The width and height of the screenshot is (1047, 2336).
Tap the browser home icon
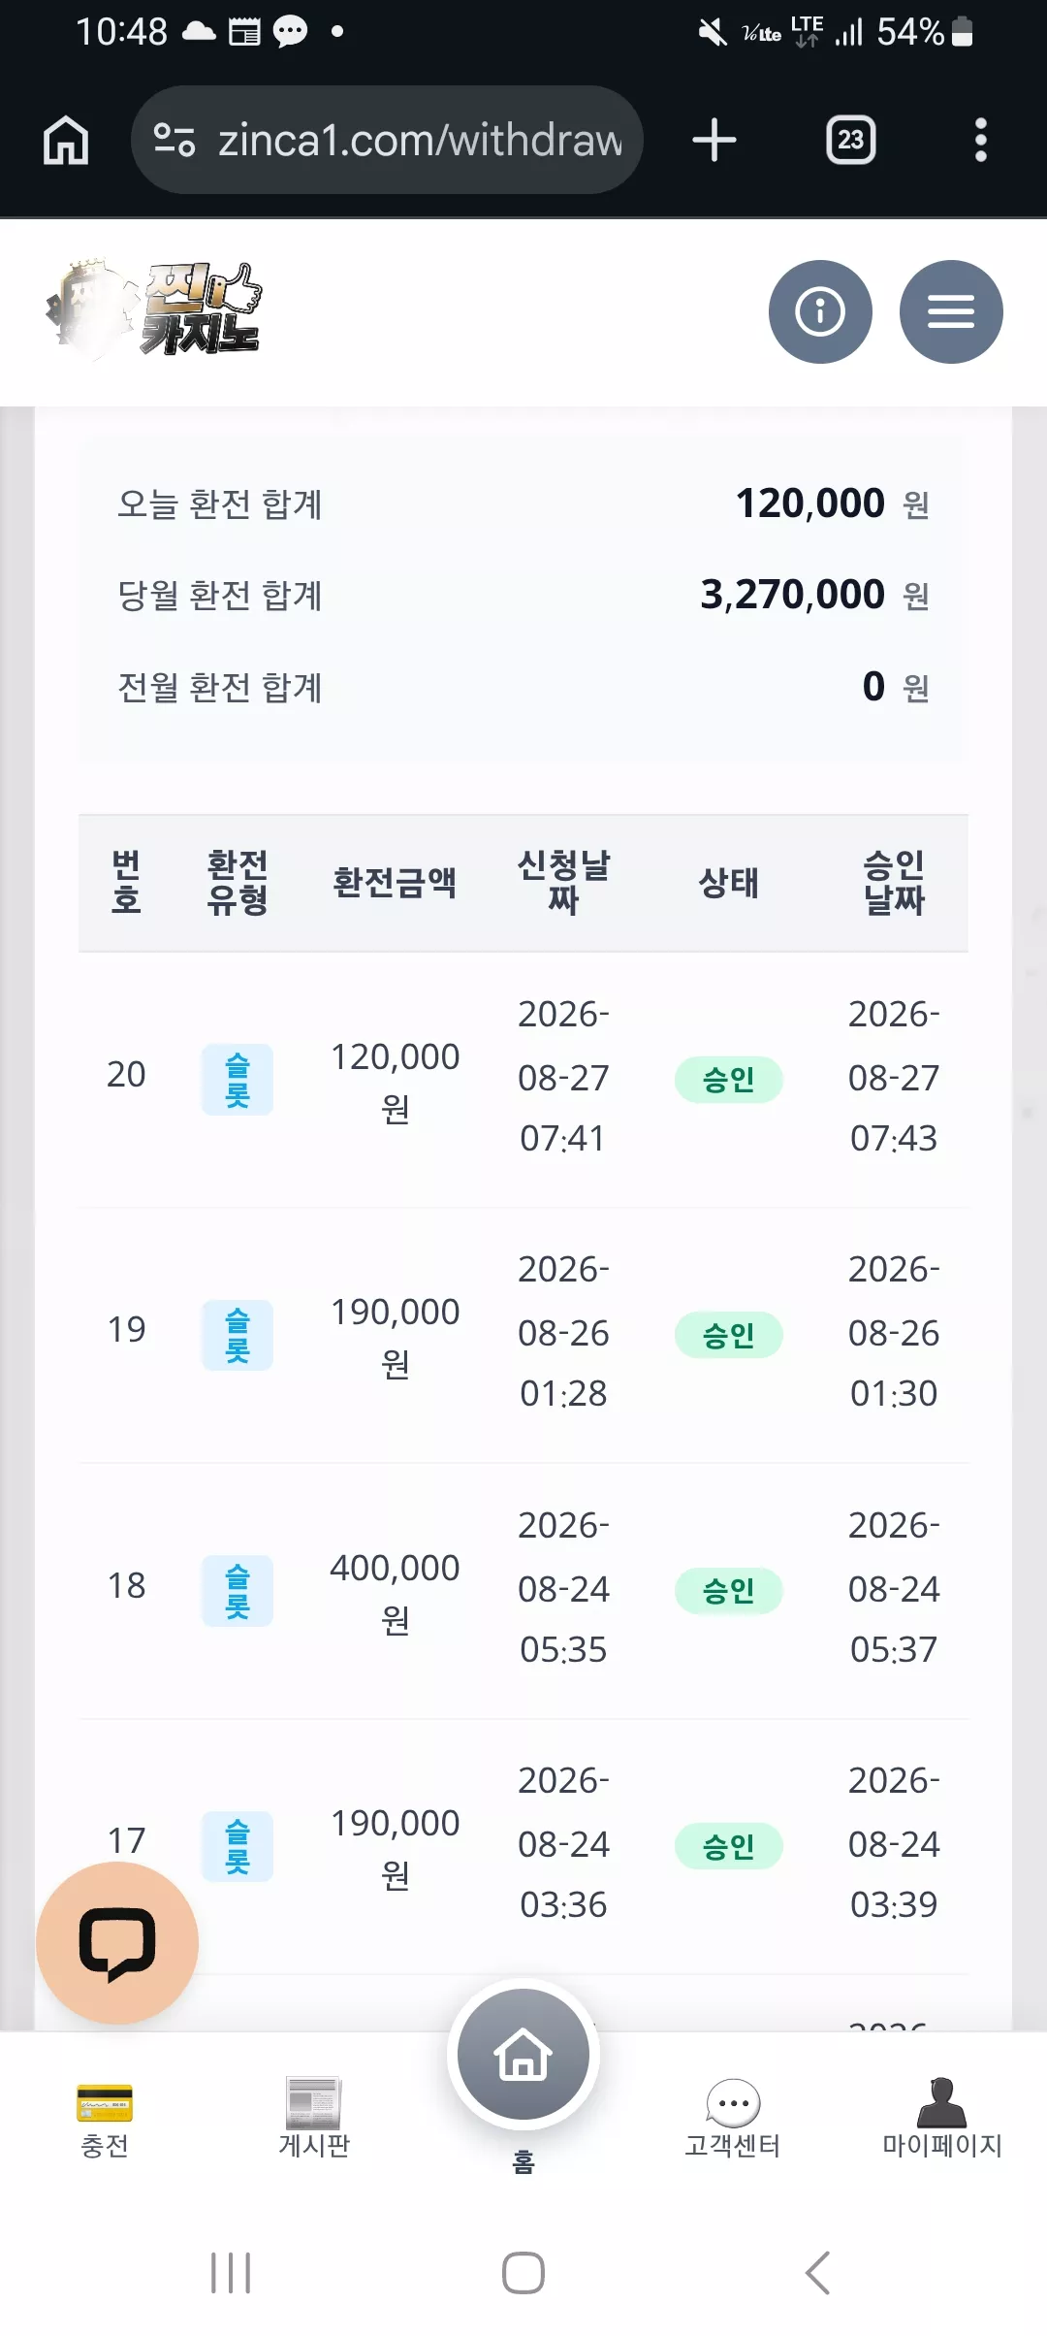(x=66, y=140)
